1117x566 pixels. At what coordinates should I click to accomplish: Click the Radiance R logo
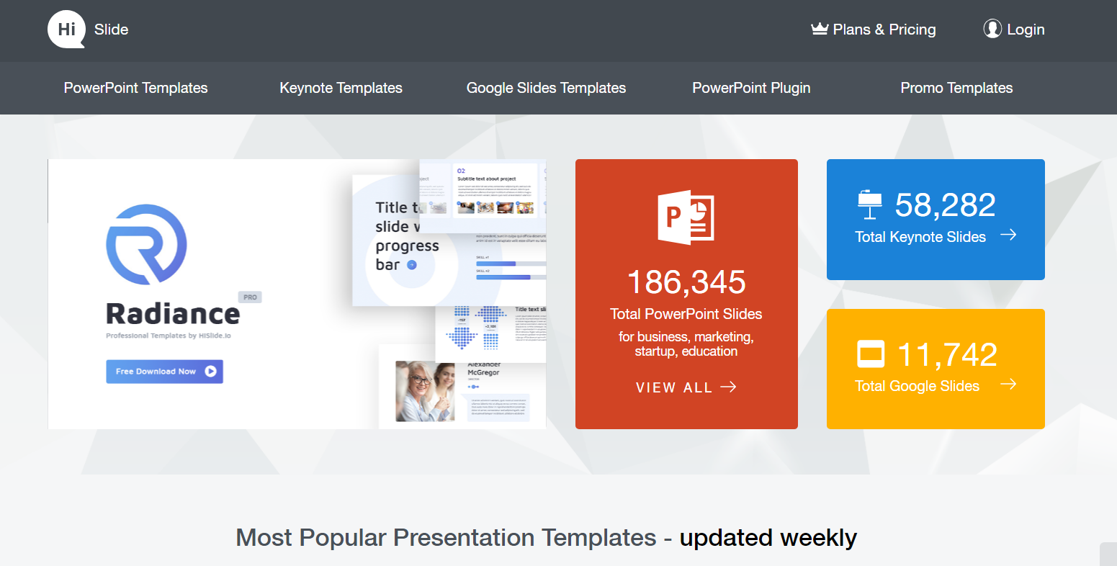pyautogui.click(x=146, y=243)
